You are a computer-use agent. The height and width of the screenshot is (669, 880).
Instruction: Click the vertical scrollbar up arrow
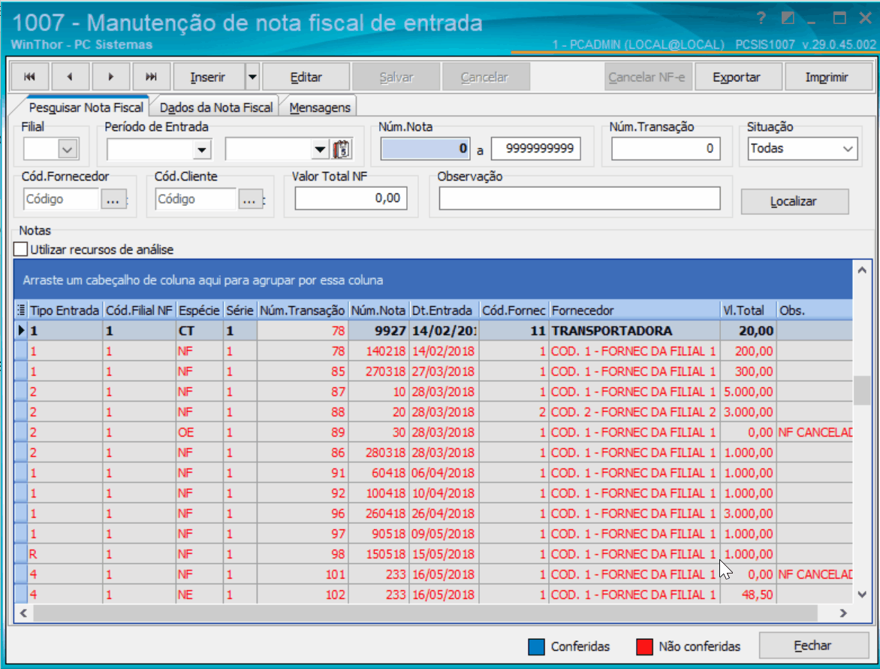click(x=862, y=270)
